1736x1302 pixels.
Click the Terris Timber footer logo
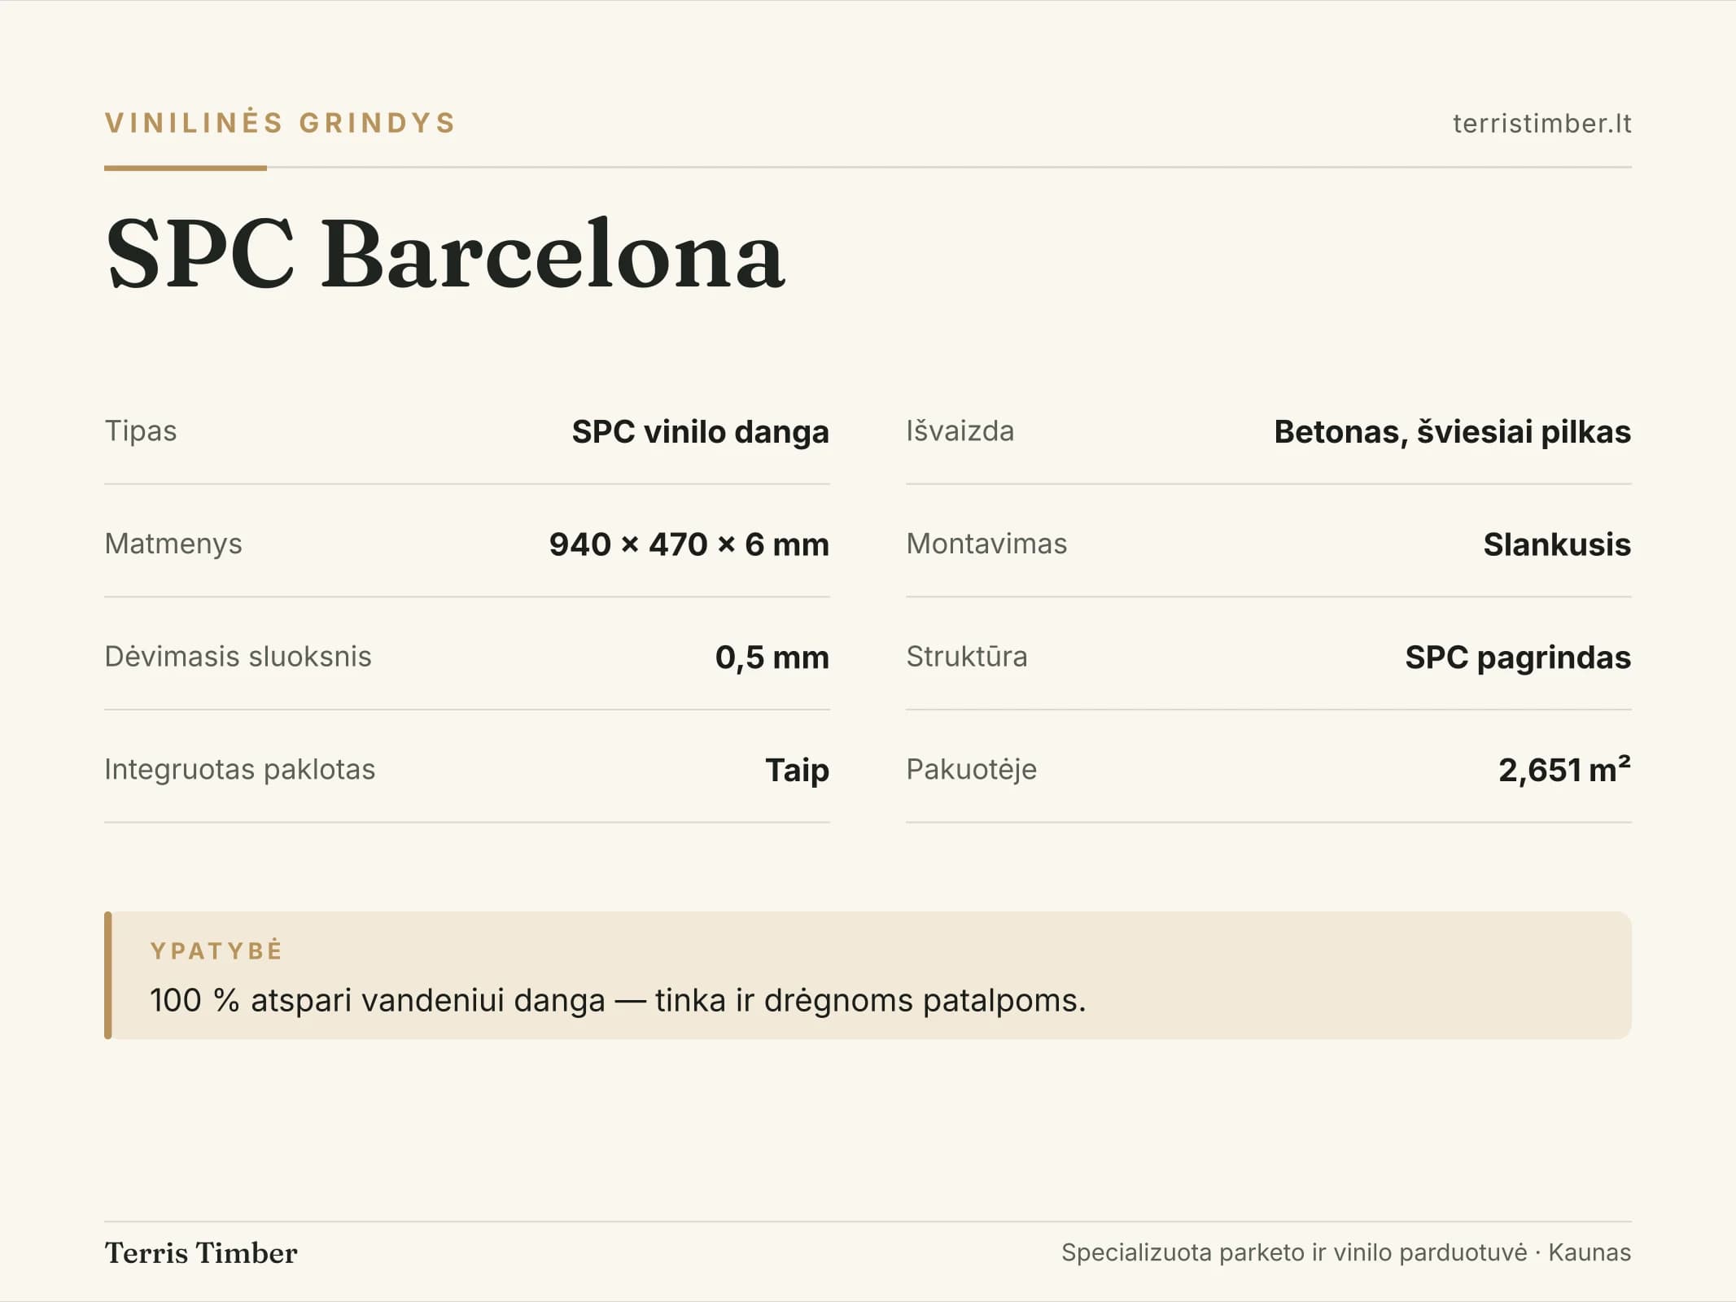point(201,1252)
